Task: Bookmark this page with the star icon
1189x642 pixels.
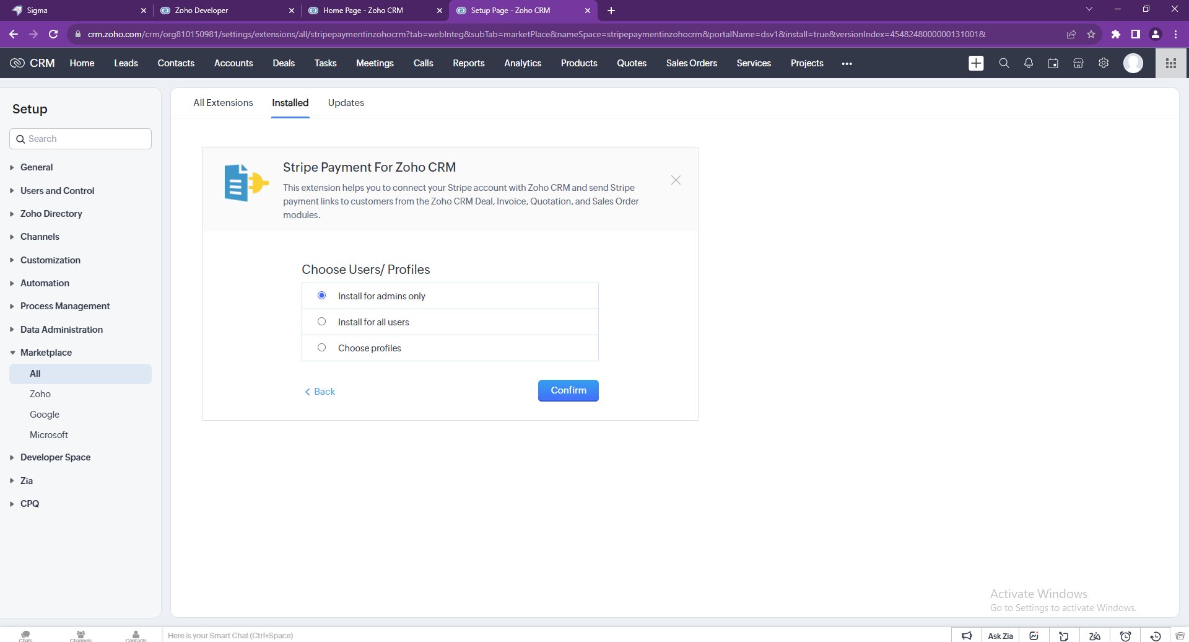Action: point(1091,34)
